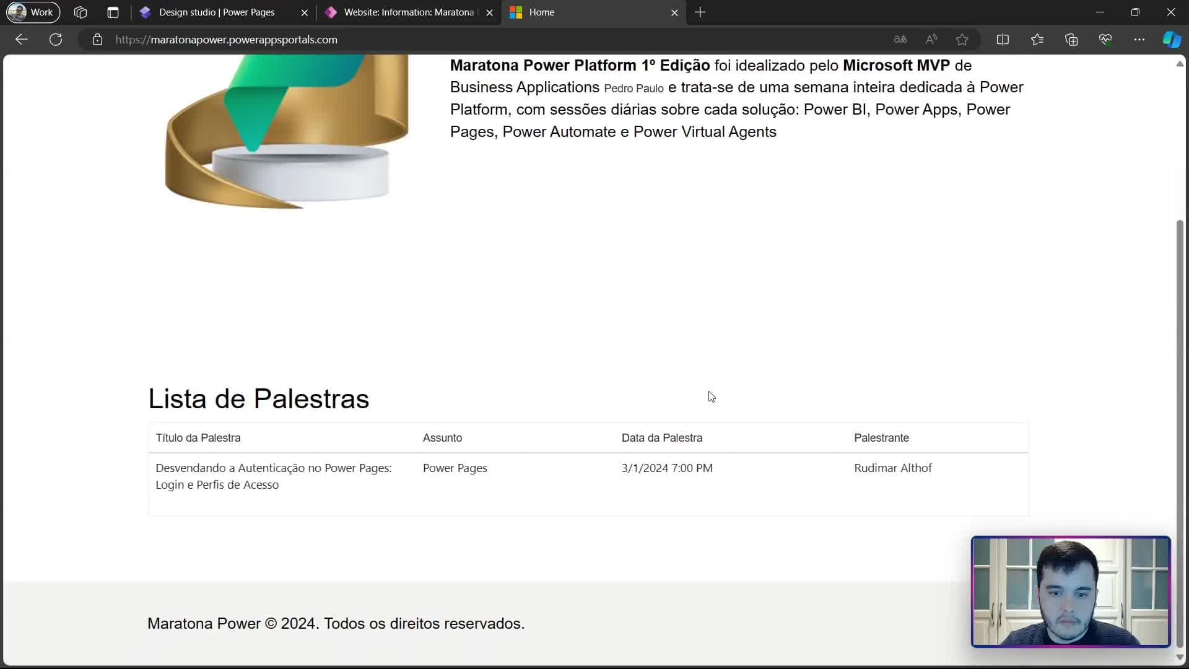This screenshot has height=669, width=1189.
Task: Open Browser essentials heart icon
Action: [x=1105, y=39]
